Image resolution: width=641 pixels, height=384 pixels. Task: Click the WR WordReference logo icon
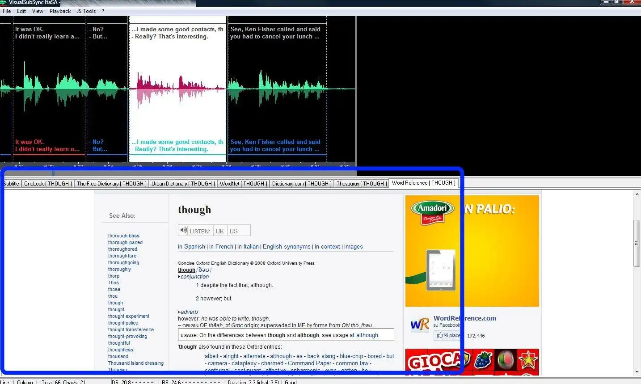pos(420,325)
